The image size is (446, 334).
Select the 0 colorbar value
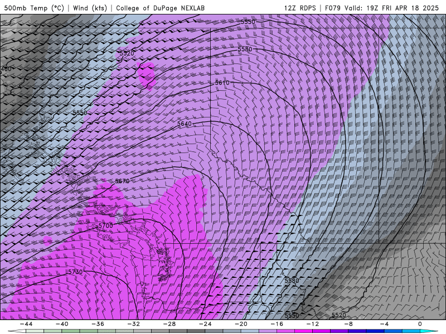(x=420, y=324)
